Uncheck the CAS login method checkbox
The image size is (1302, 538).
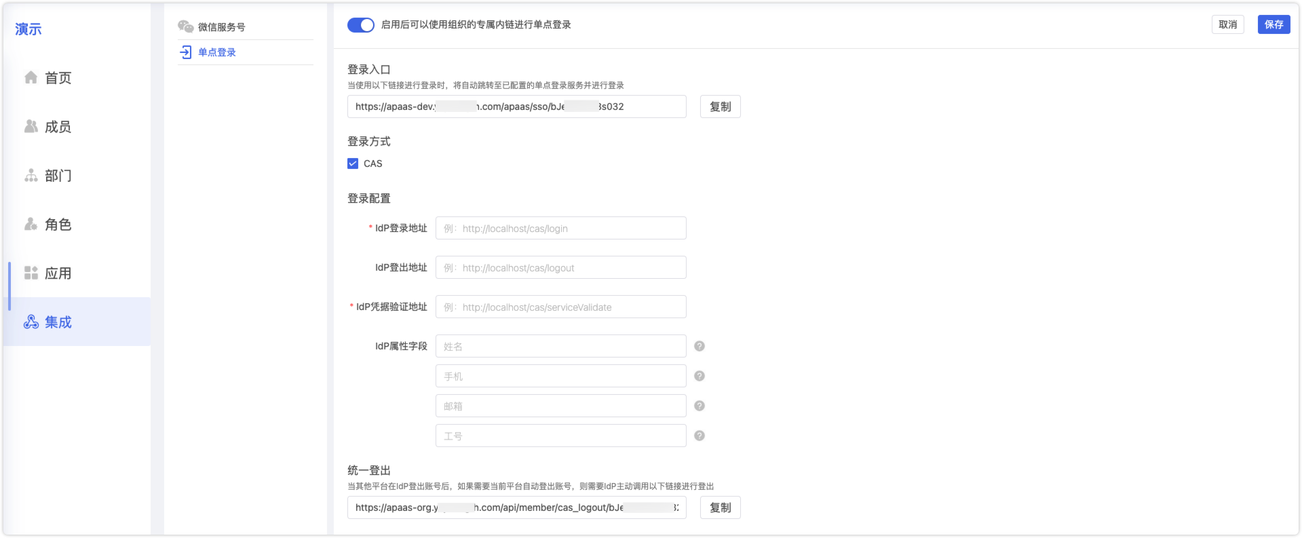click(353, 164)
